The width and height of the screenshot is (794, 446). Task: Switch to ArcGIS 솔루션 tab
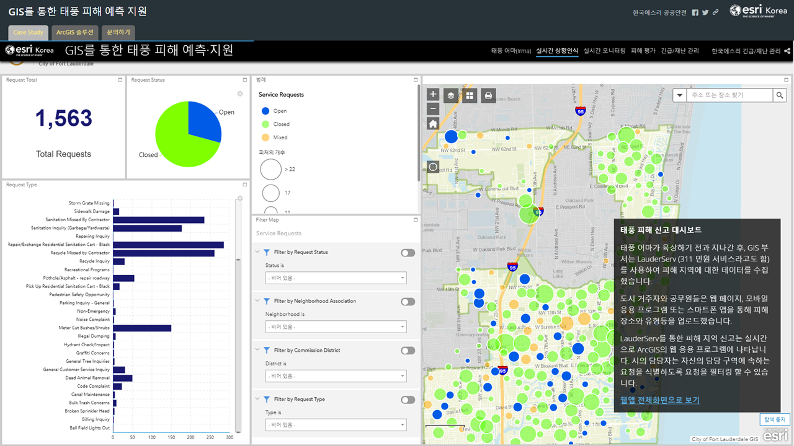(74, 32)
